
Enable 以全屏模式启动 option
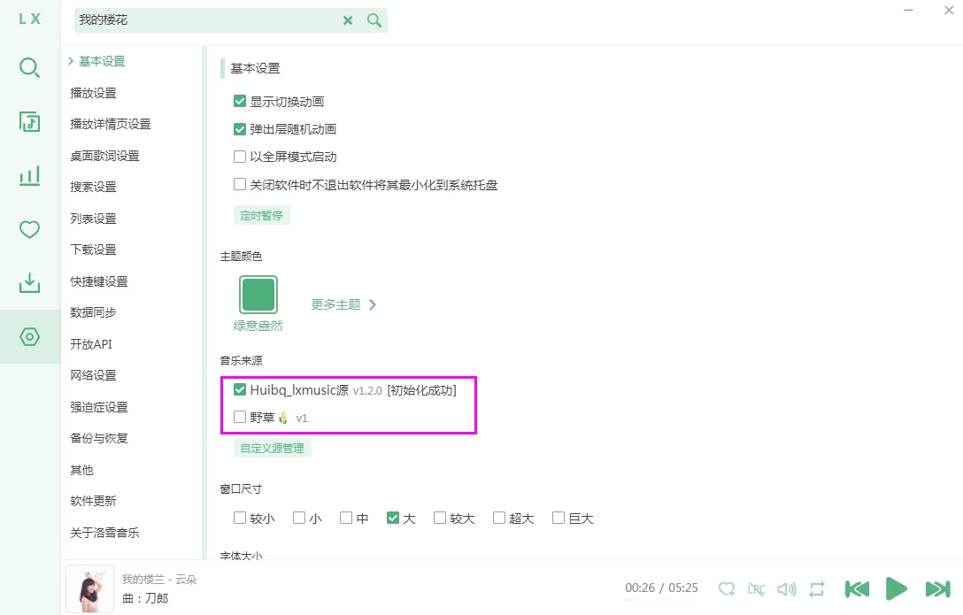239,157
